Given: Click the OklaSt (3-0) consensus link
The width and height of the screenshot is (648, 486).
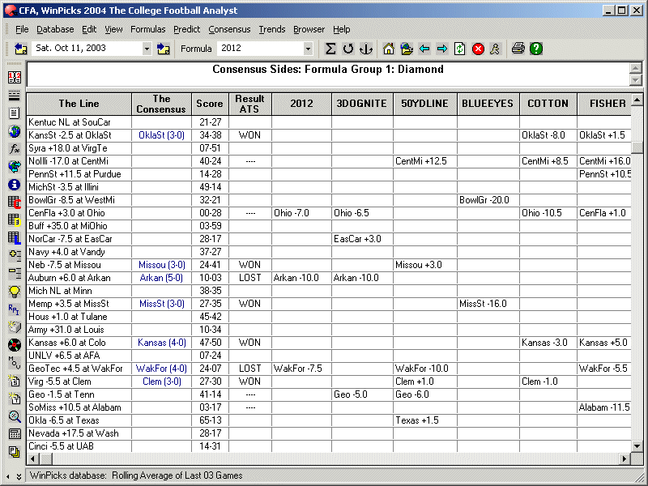Looking at the screenshot, I should point(161,135).
